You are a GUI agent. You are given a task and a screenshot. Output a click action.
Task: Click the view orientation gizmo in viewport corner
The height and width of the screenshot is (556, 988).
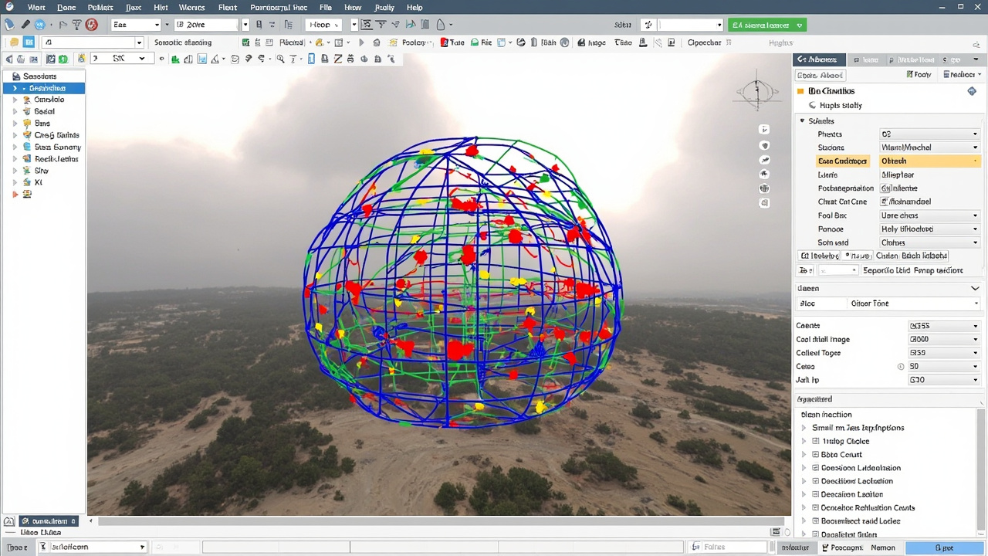(x=756, y=93)
